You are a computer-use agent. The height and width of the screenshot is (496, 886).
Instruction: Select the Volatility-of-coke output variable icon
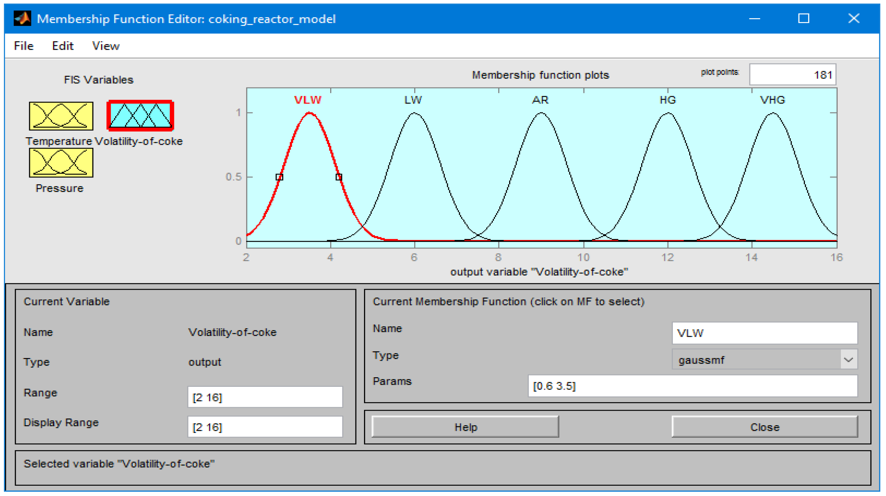(x=140, y=116)
